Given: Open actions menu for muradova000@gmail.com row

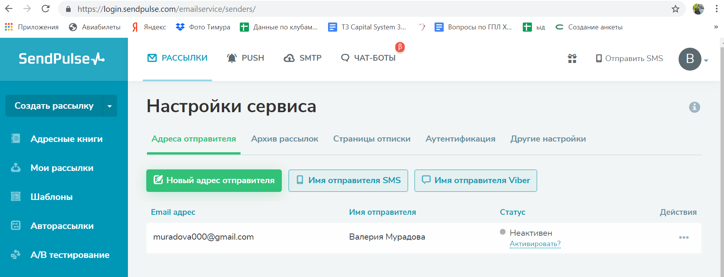Looking at the screenshot, I should 684,237.
